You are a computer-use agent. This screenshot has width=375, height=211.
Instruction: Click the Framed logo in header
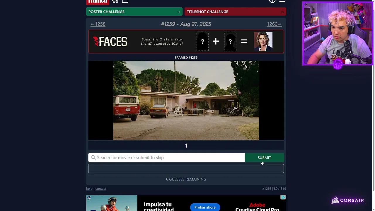[98, 2]
